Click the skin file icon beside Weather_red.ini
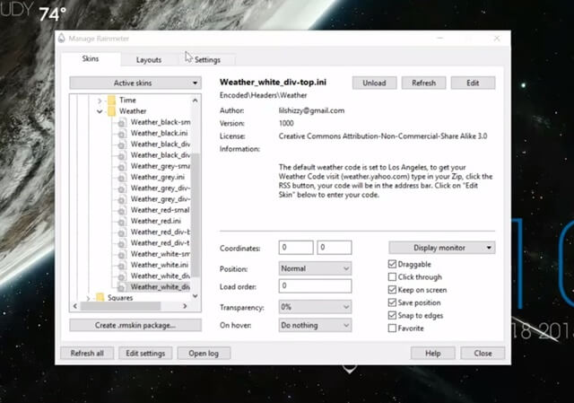 pyautogui.click(x=121, y=222)
